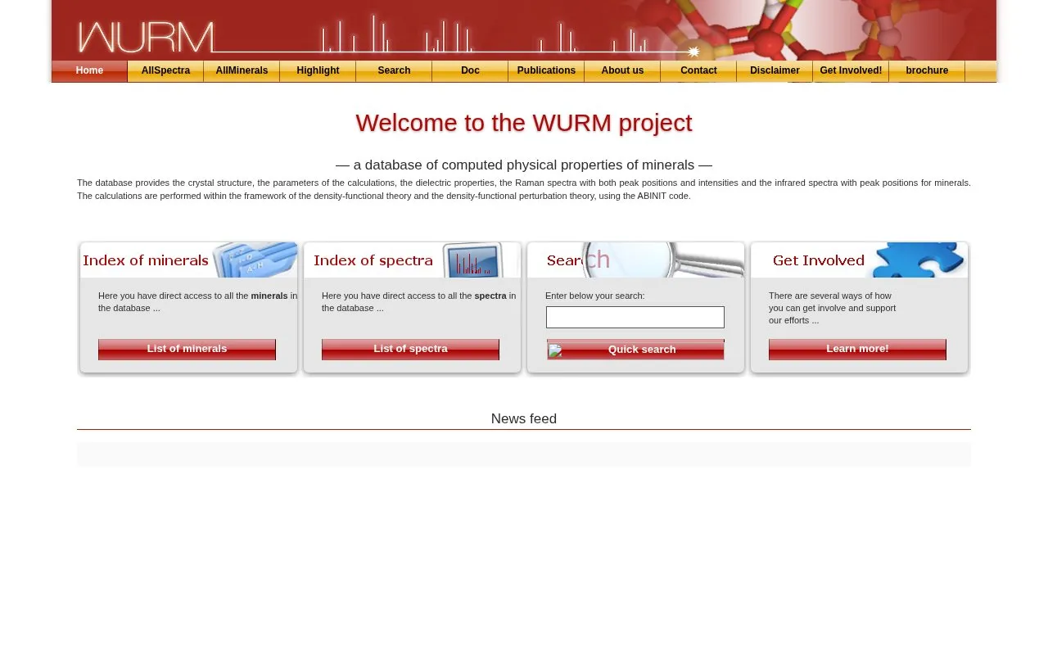Click the folder image beside Index of minerals
1048x655 pixels.
pos(255,260)
